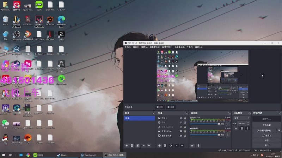Remove transition with trash icon
282x158 pixels.
pyautogui.click(x=242, y=128)
